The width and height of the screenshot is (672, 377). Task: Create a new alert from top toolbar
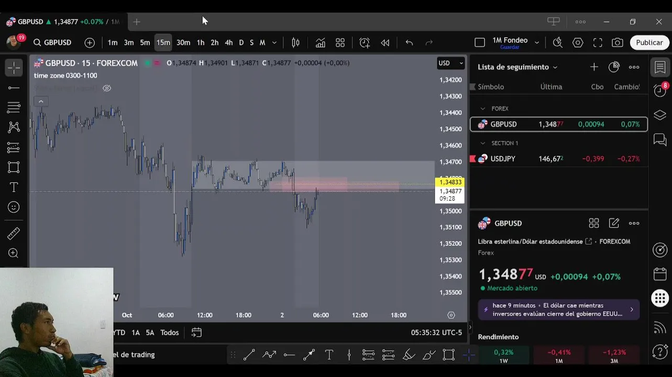pos(365,42)
